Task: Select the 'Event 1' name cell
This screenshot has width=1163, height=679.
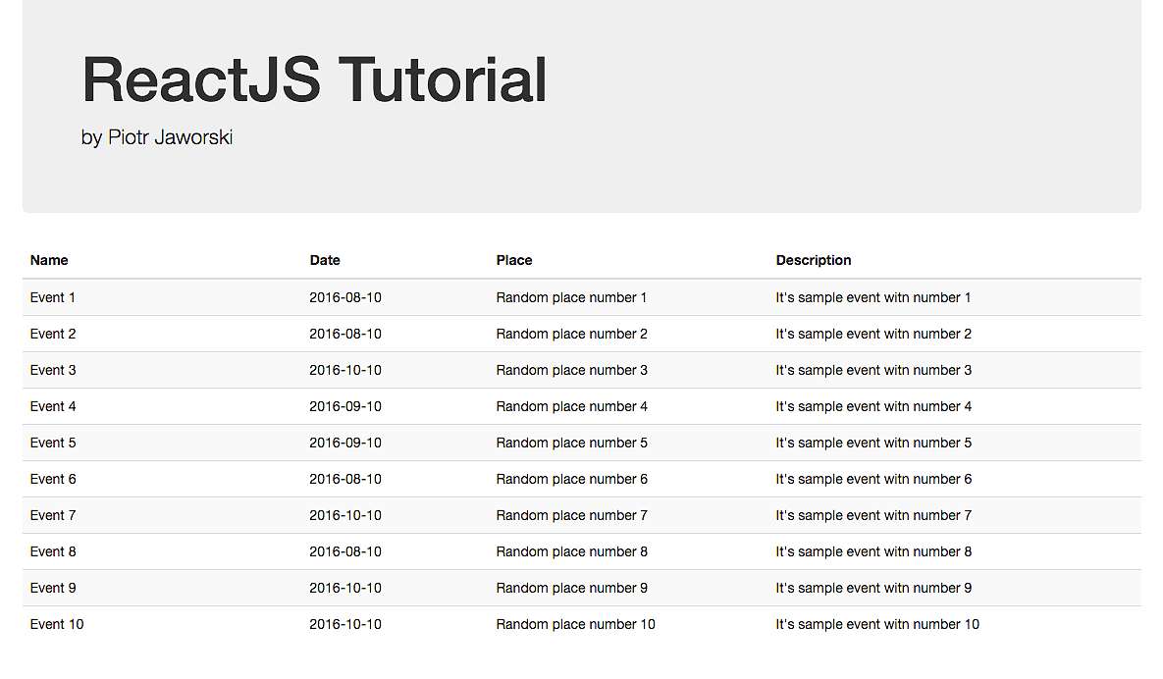Action: (x=53, y=297)
